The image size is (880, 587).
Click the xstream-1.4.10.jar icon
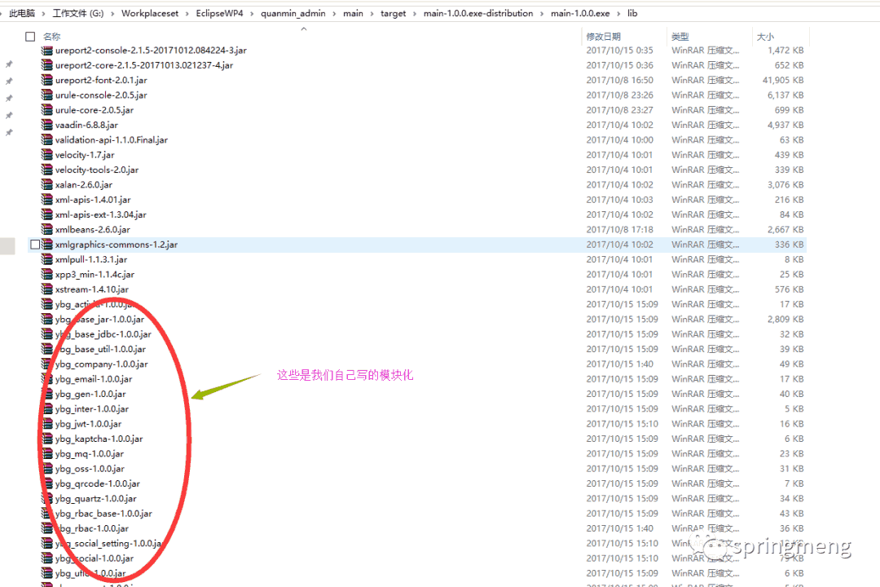(47, 289)
